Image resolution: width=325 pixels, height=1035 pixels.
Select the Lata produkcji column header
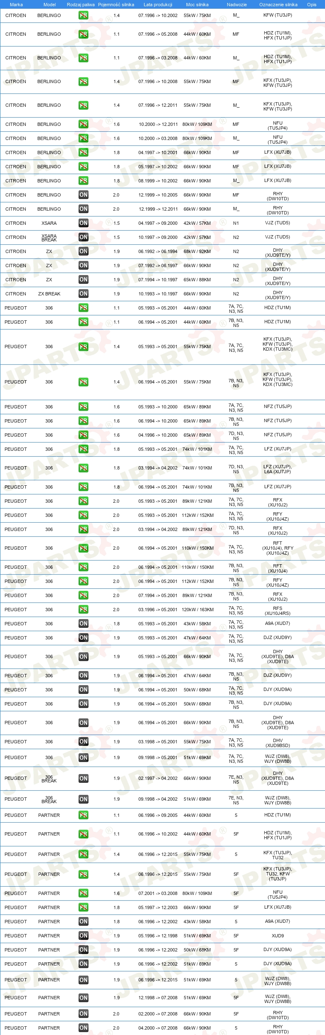(x=158, y=5)
